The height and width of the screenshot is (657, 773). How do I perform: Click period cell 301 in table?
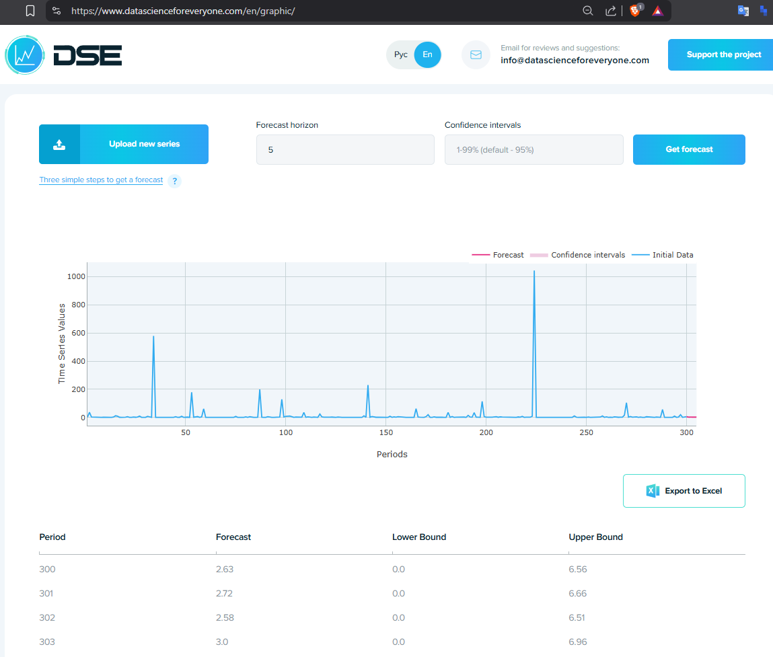click(46, 593)
